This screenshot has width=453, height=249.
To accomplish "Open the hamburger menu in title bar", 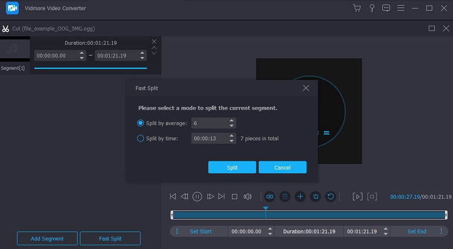I will point(401,8).
